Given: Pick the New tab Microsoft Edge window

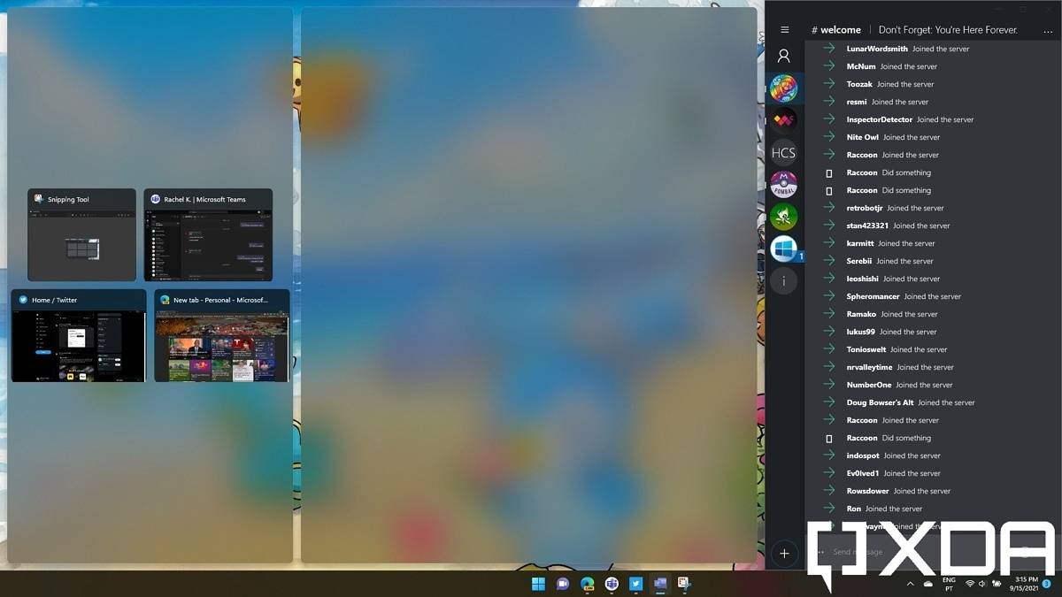Looking at the screenshot, I should (x=221, y=336).
